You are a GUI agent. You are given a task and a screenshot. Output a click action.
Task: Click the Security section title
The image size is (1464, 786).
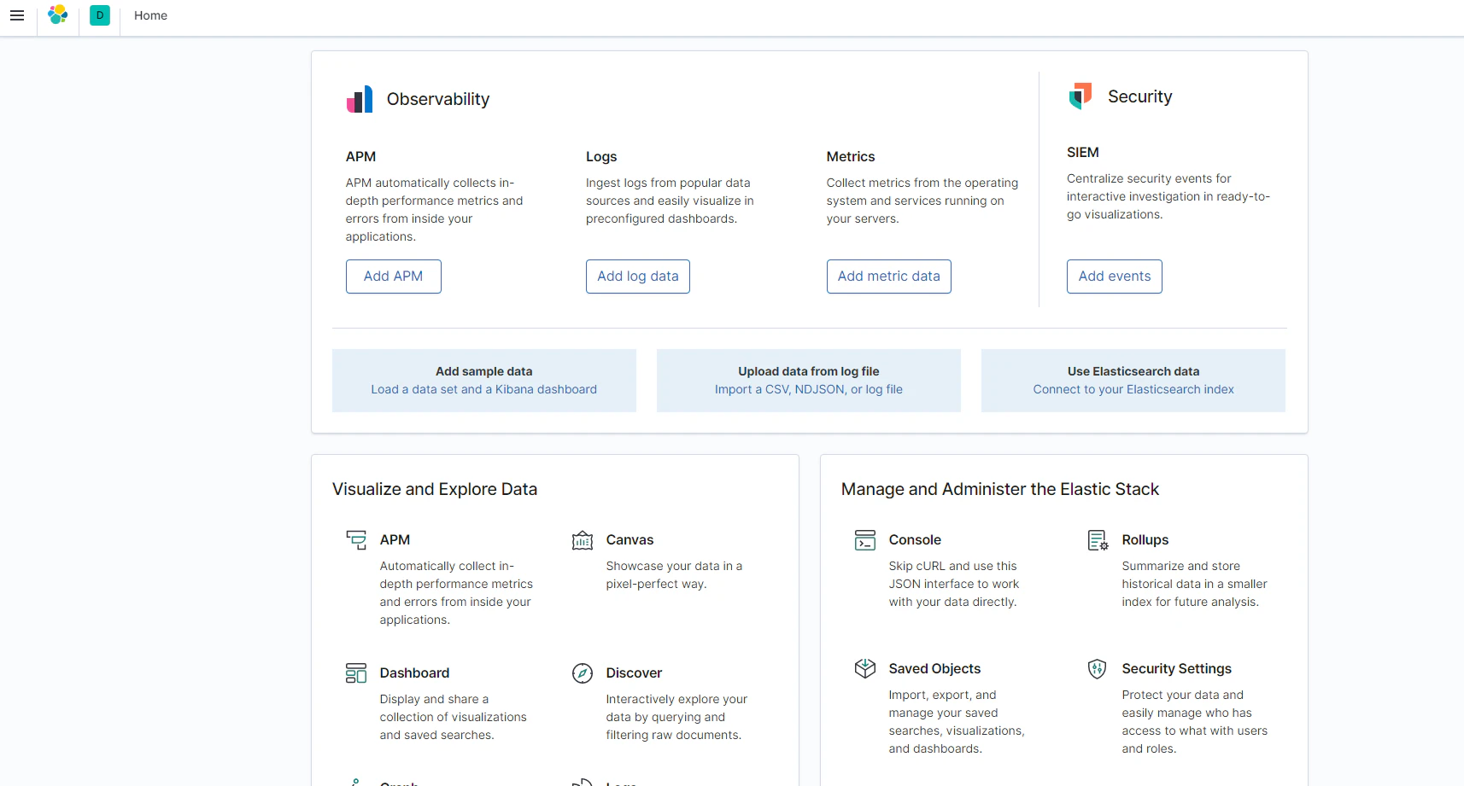[1140, 96]
